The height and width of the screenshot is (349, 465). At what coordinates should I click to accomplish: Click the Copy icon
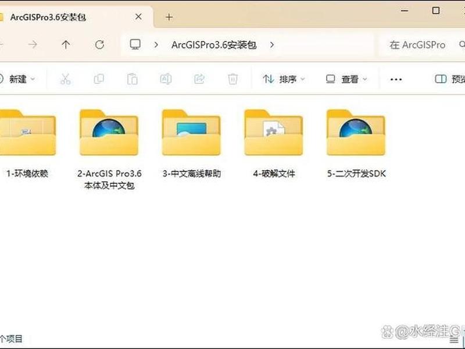click(99, 79)
